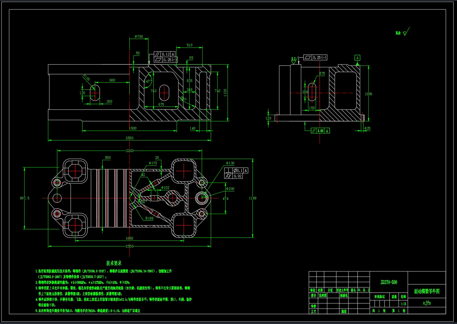Screen dimensions: 457x324
Task: Select technical requirement line 5 about R10 radii
Action: coord(88,311)
